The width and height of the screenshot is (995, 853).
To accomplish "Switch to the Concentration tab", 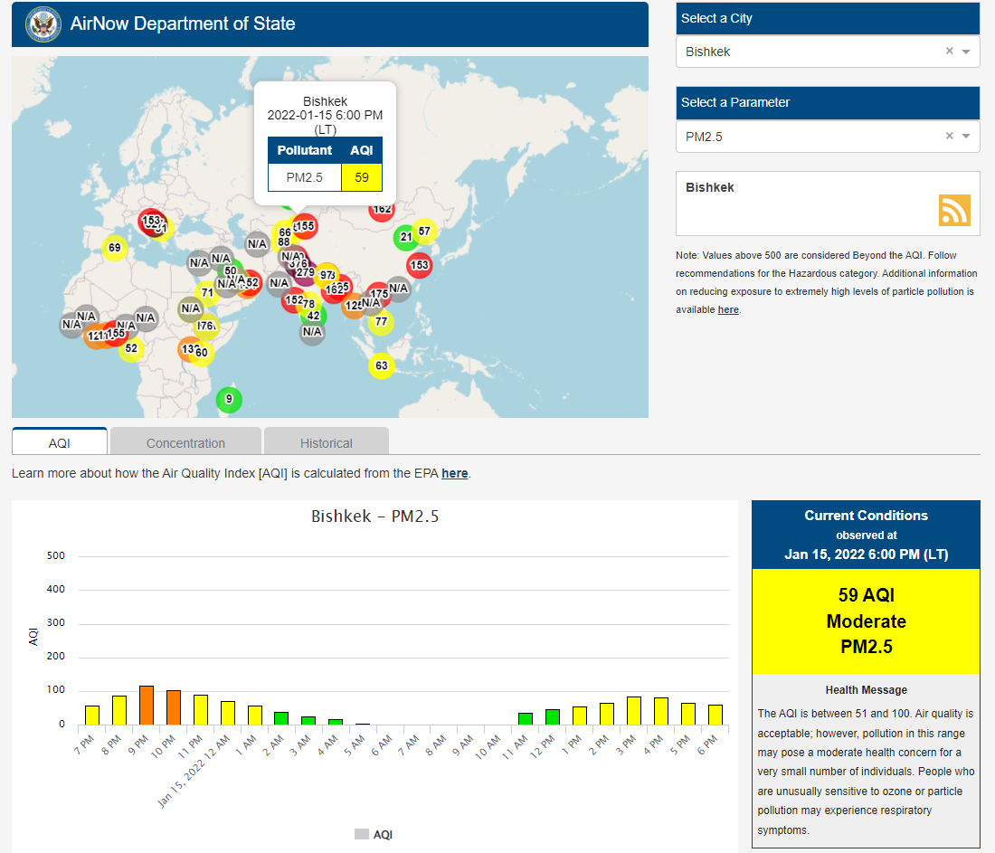I will click(x=185, y=442).
